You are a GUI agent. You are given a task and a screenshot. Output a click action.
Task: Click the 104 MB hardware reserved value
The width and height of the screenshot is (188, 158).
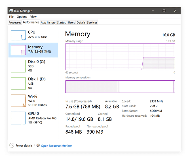[x=155, y=116]
